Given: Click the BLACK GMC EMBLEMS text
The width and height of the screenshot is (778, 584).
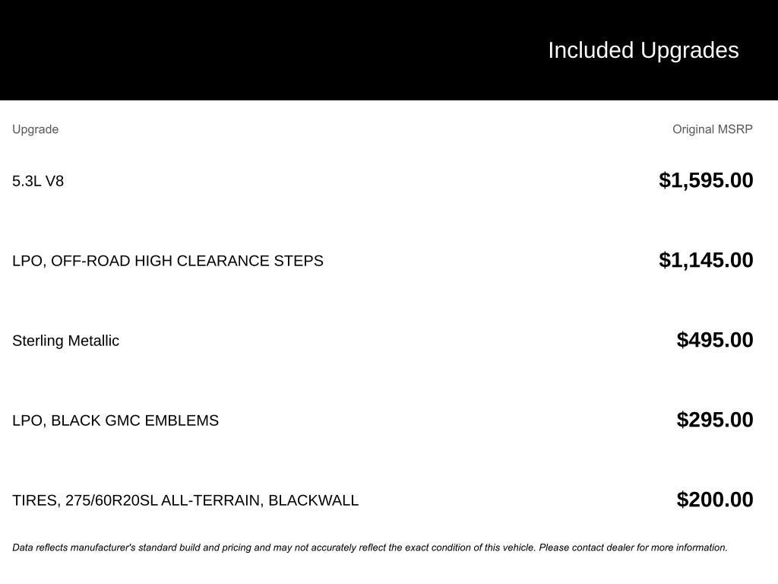Looking at the screenshot, I should (134, 421).
